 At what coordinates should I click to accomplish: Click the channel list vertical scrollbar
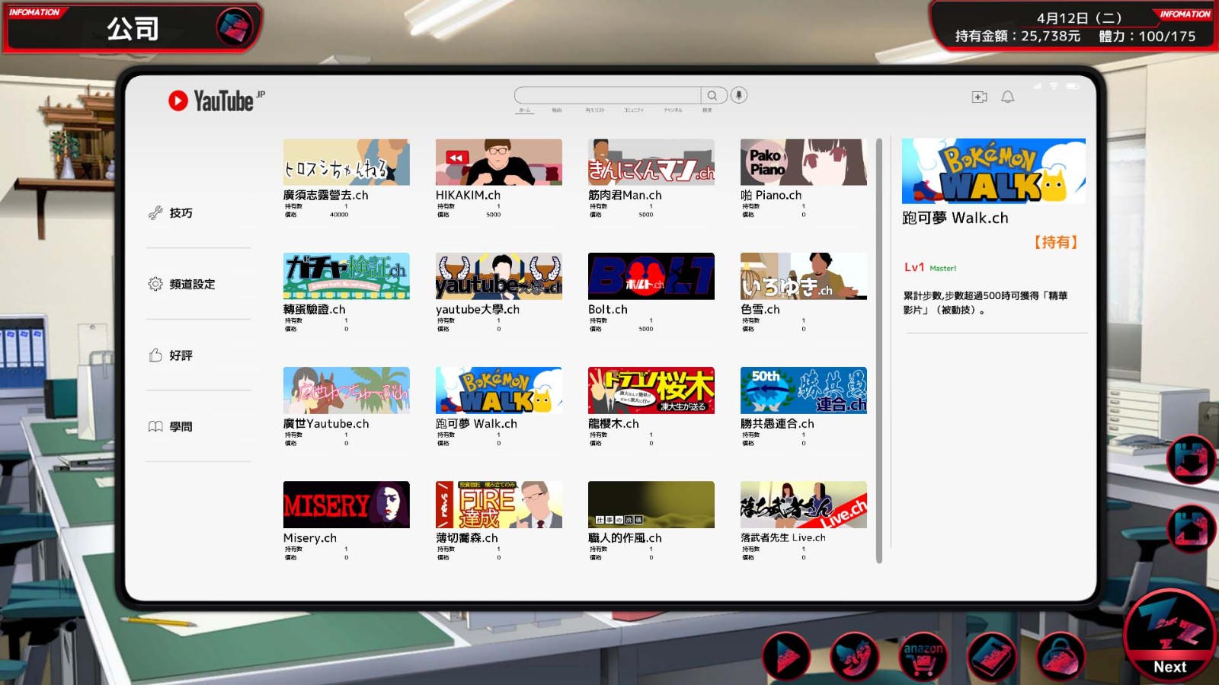click(x=878, y=350)
